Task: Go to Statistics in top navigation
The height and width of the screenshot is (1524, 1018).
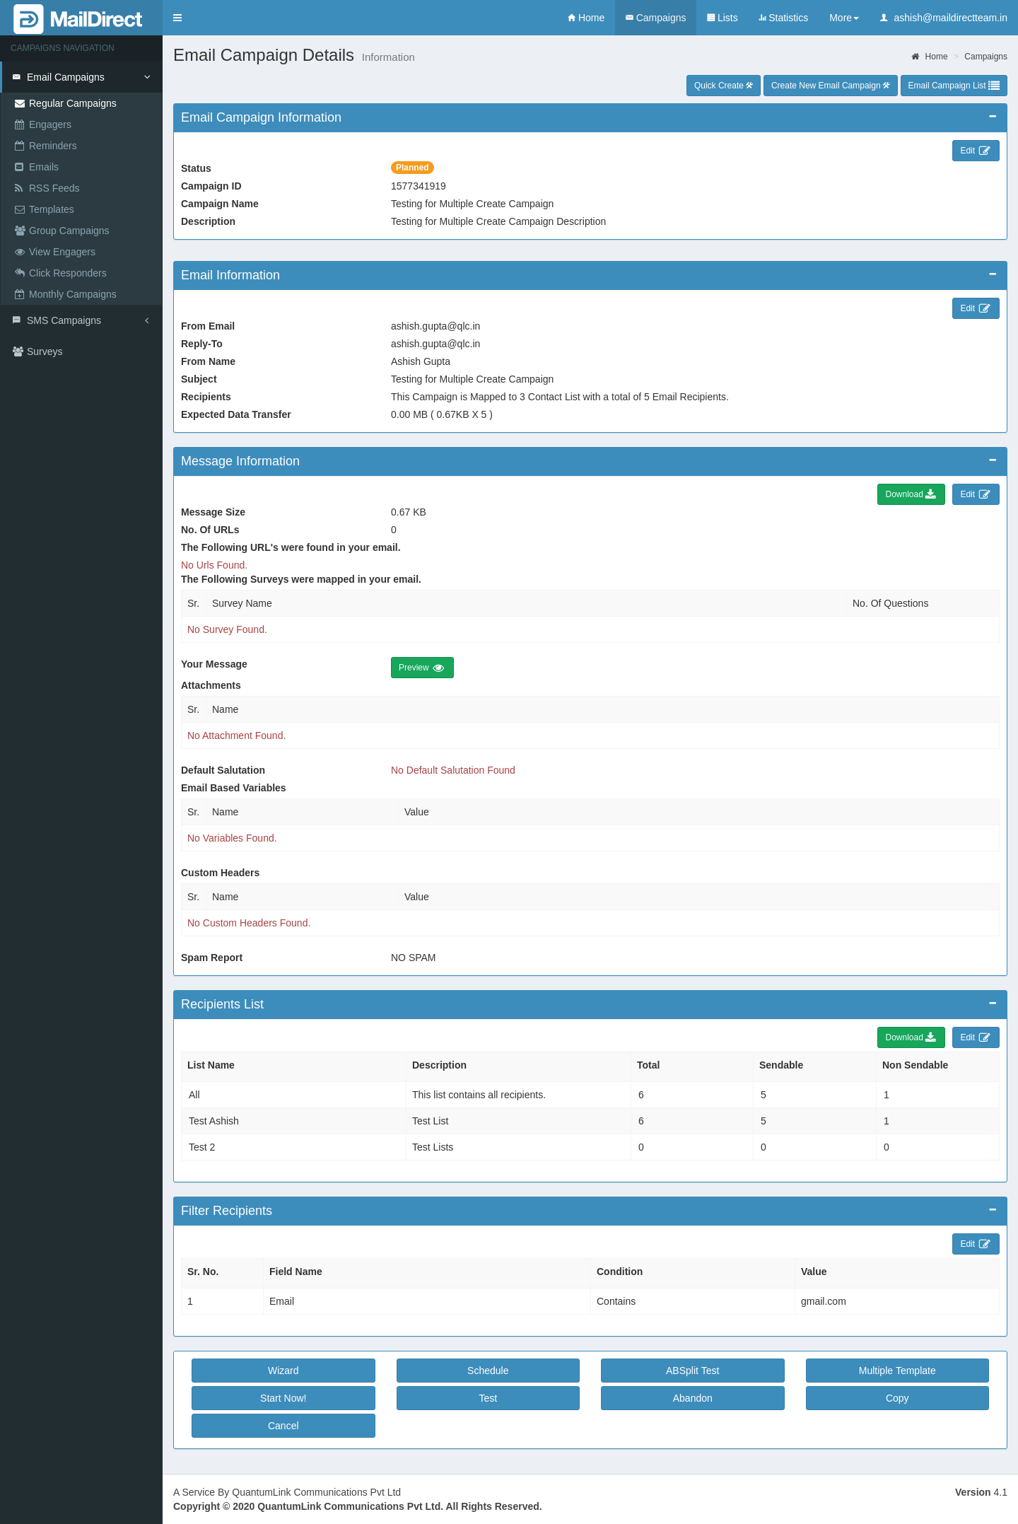Action: [x=783, y=18]
